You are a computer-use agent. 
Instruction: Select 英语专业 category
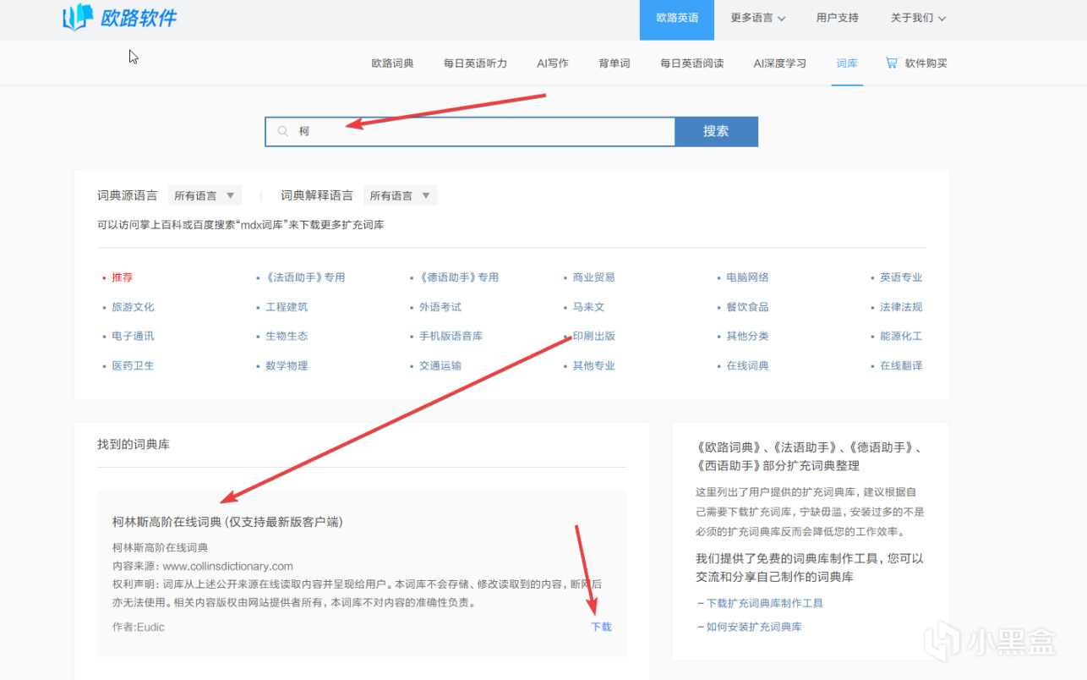[901, 277]
